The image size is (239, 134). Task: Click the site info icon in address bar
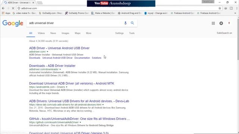click(x=19, y=8)
